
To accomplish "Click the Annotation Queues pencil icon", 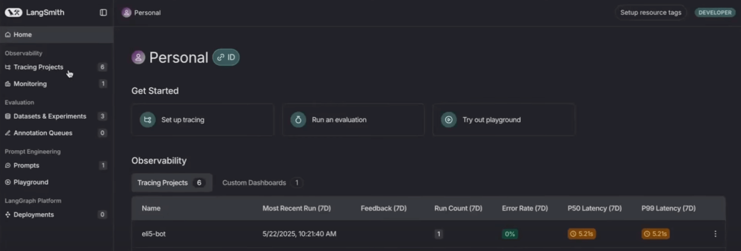I will [x=7, y=133].
